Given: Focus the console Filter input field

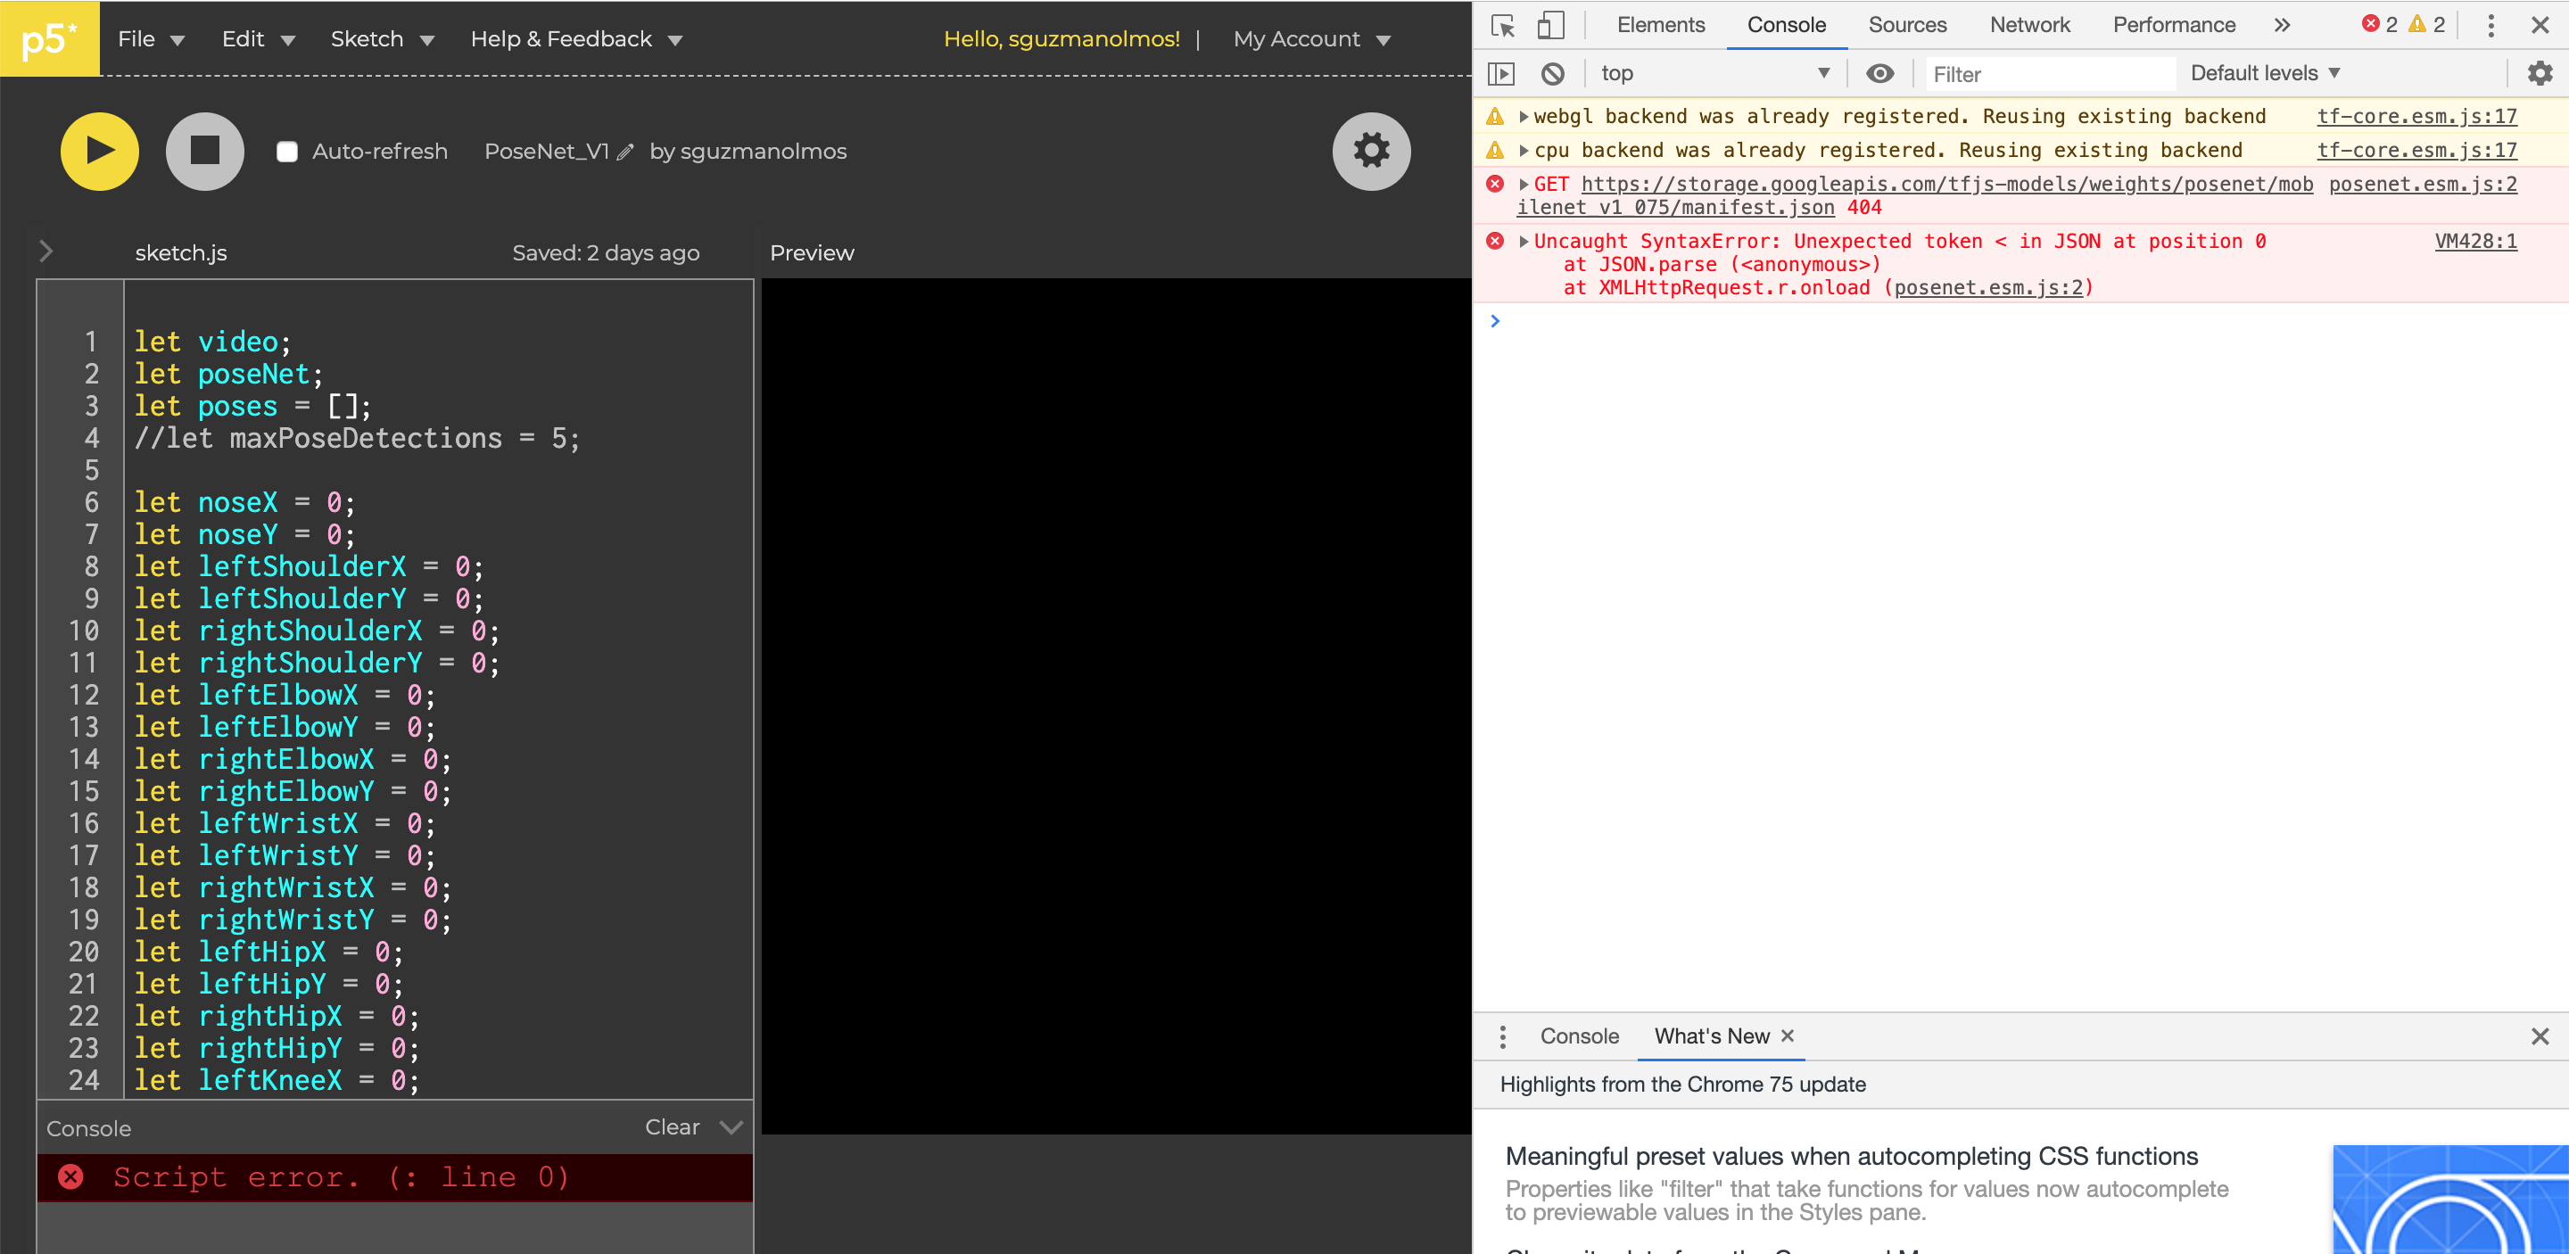Looking at the screenshot, I should coord(2050,74).
